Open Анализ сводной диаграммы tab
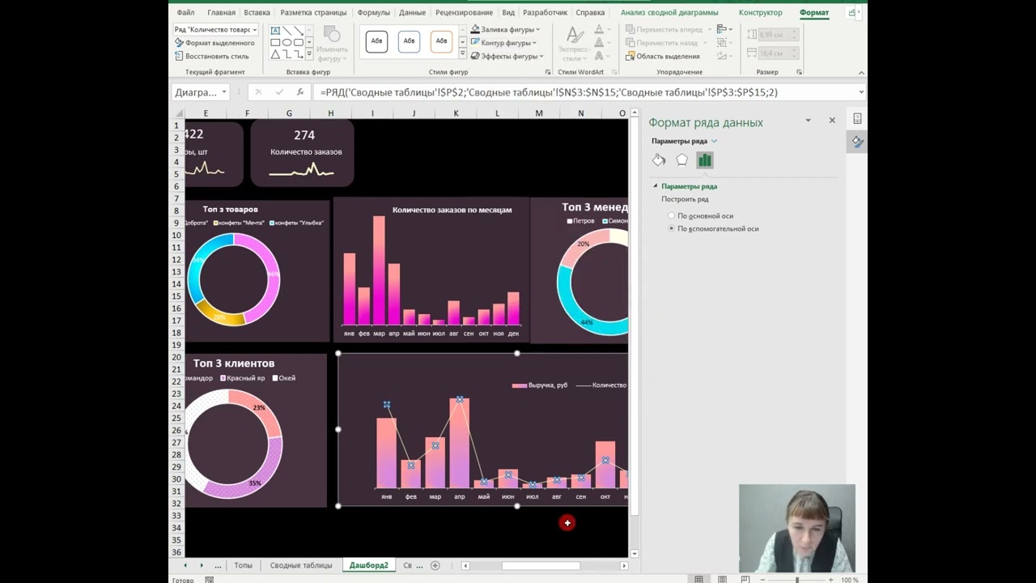The width and height of the screenshot is (1036, 583). click(x=669, y=13)
